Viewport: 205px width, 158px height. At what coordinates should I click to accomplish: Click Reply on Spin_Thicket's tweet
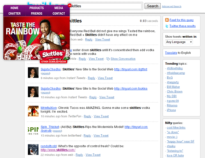[87, 135]
